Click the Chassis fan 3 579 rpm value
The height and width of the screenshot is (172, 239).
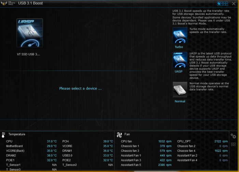[x=166, y=151]
